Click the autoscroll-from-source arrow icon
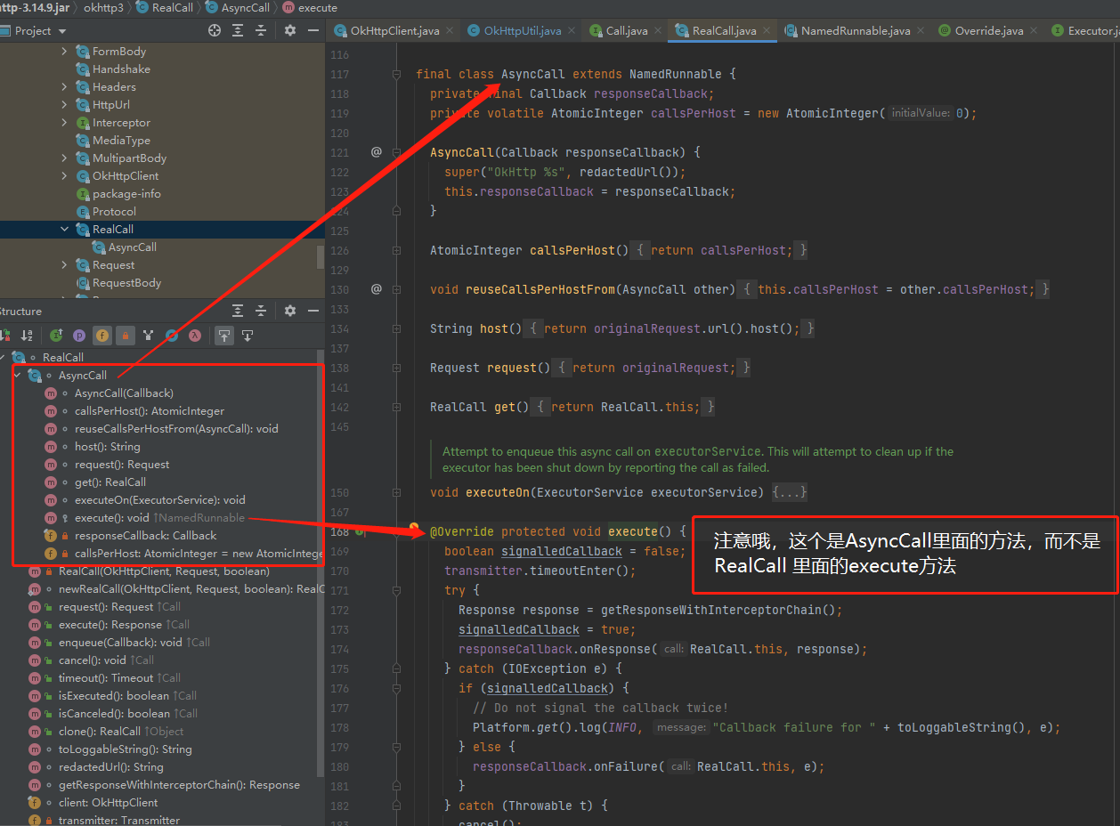This screenshot has height=826, width=1120. [x=248, y=336]
